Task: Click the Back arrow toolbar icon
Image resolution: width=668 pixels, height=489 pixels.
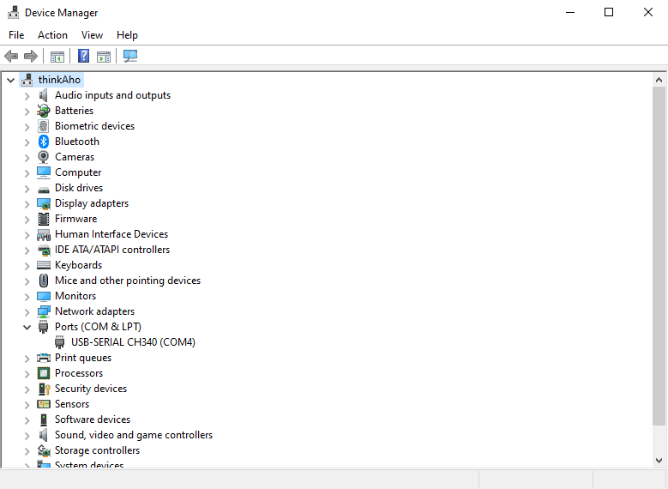Action: pos(11,57)
